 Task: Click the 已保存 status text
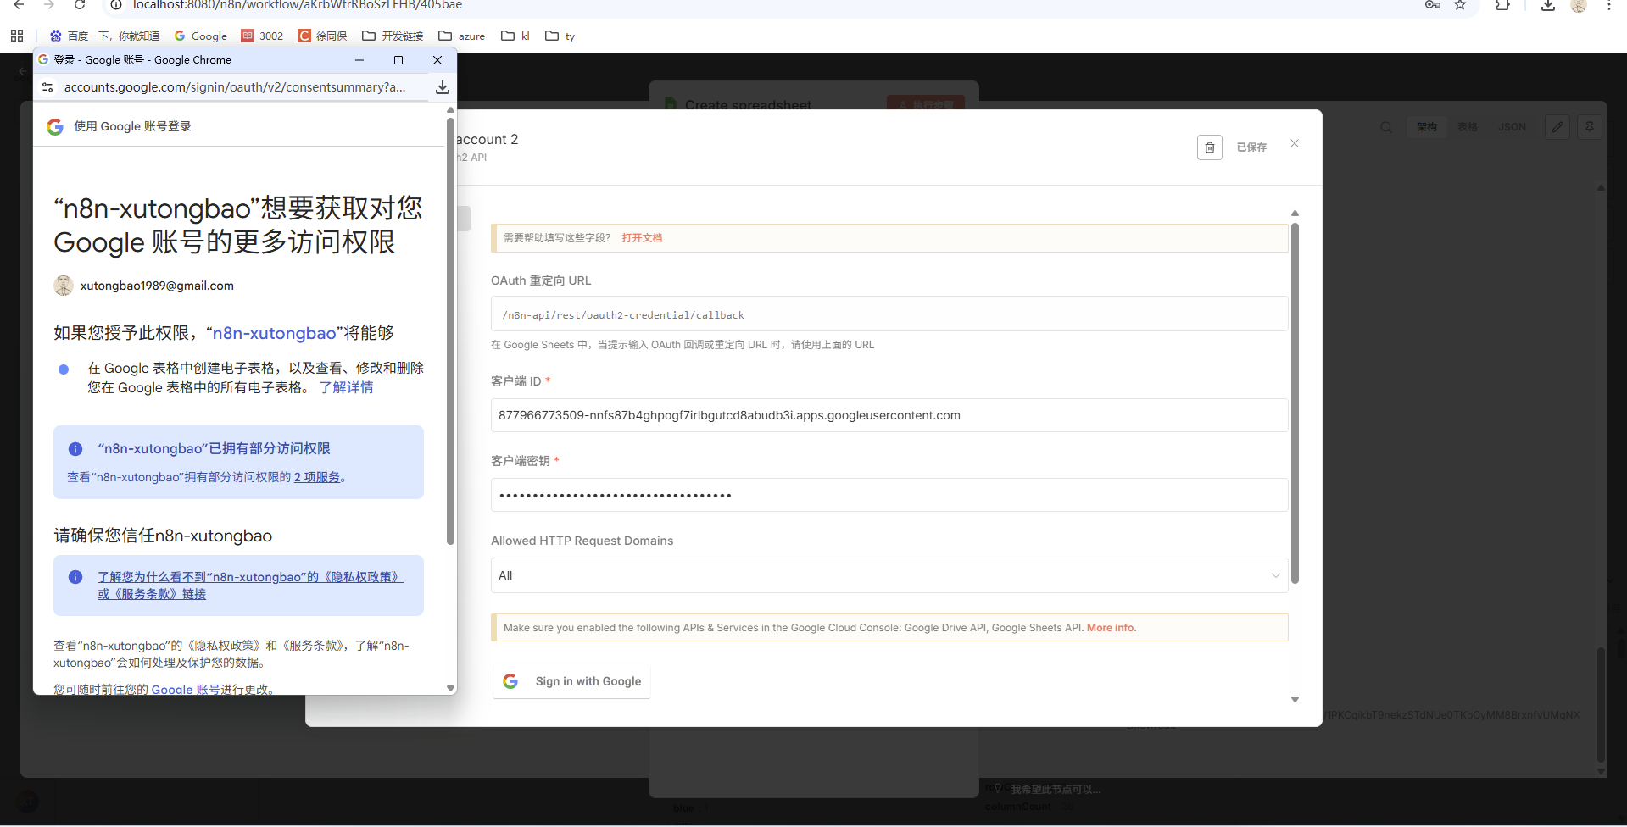click(x=1251, y=147)
